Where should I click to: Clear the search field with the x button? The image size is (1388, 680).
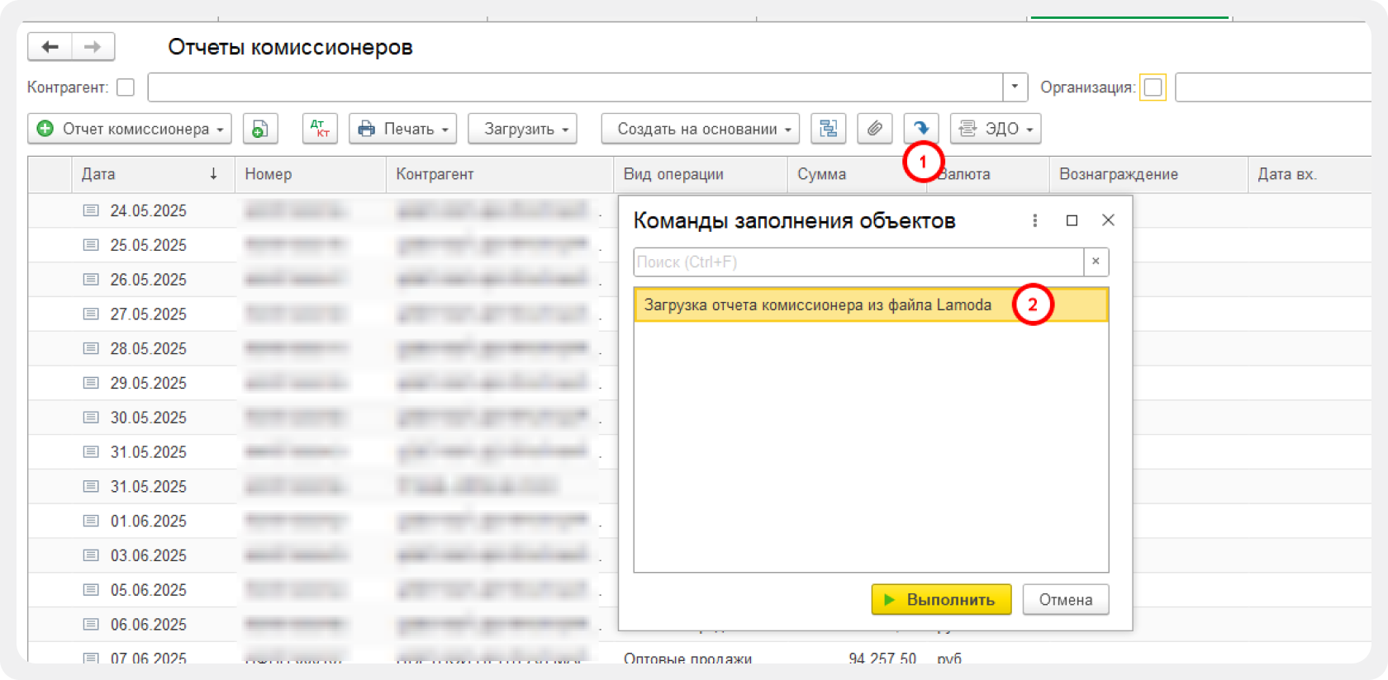pyautogui.click(x=1096, y=262)
